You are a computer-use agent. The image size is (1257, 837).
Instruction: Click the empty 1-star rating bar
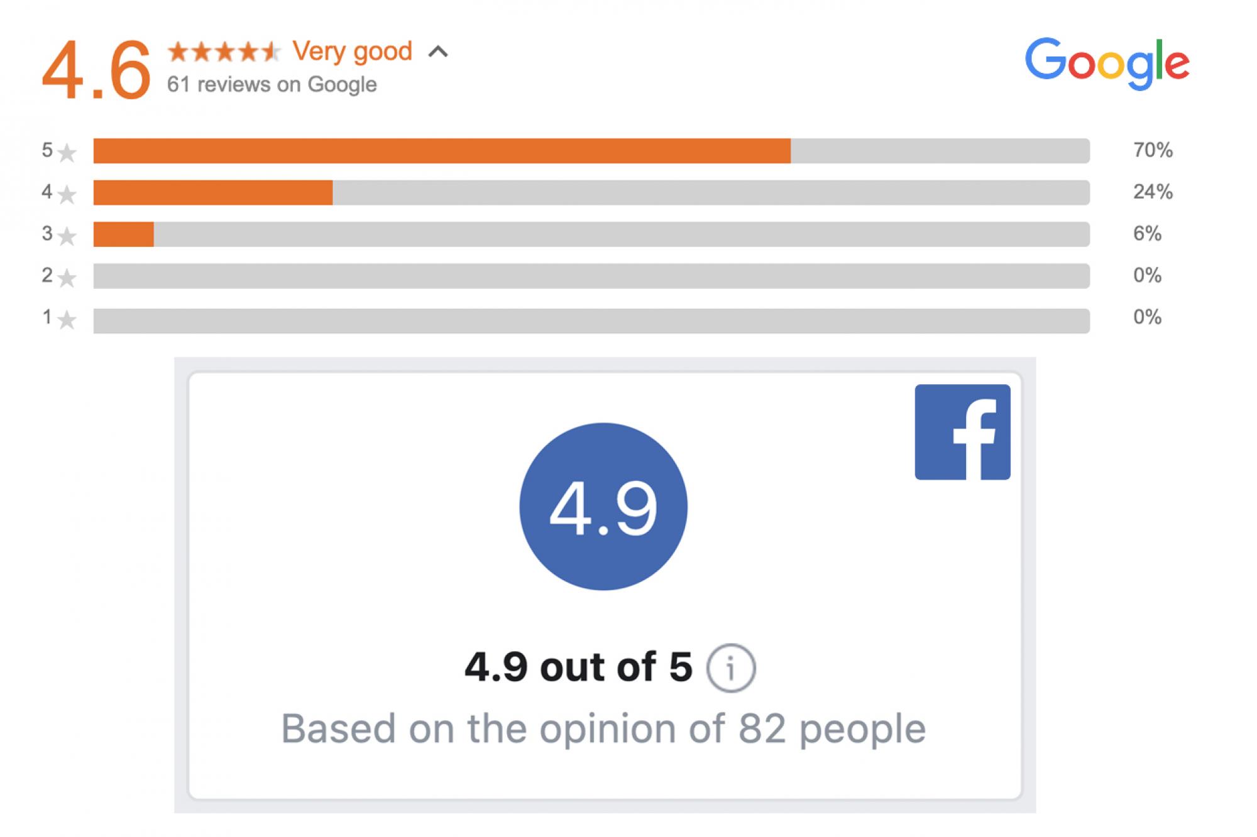(x=591, y=320)
